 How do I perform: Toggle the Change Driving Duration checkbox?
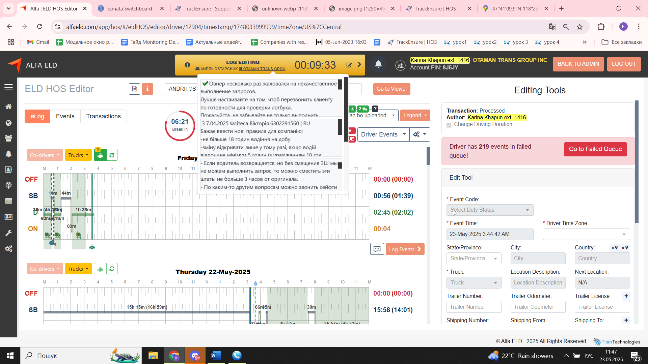click(x=449, y=125)
